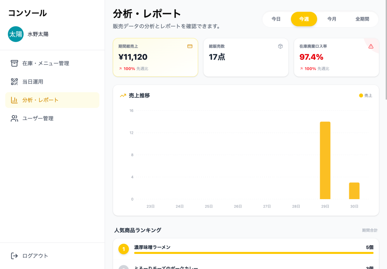This screenshot has height=269, width=387.
Task: Click the 太陽 user avatar
Action: (16, 34)
